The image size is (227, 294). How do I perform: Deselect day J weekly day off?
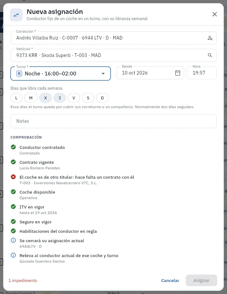[x=60, y=98]
